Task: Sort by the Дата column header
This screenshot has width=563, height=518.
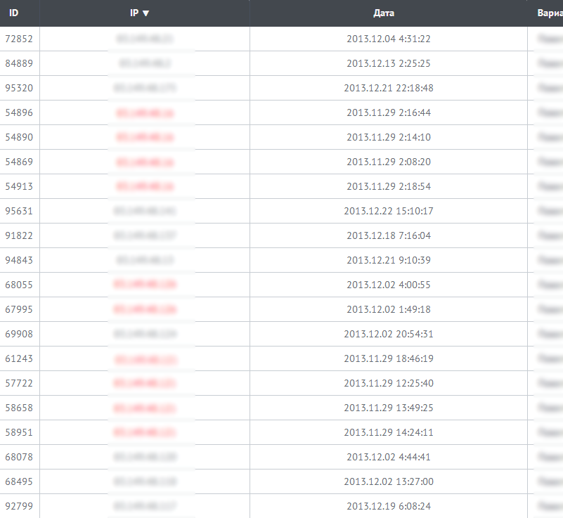Action: (x=384, y=13)
